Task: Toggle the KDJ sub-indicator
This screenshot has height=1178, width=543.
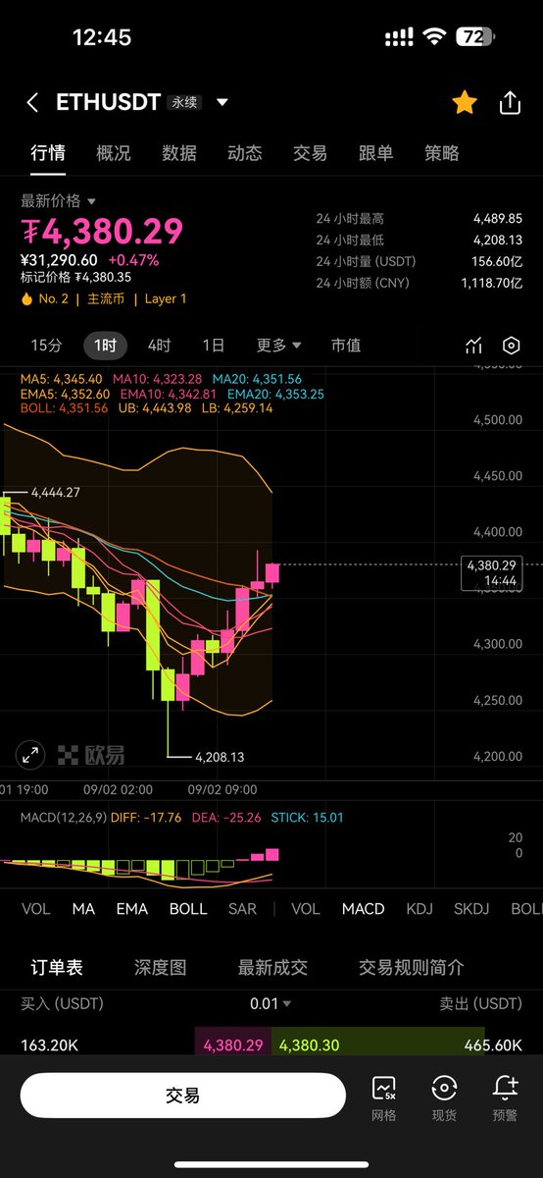Action: click(420, 909)
